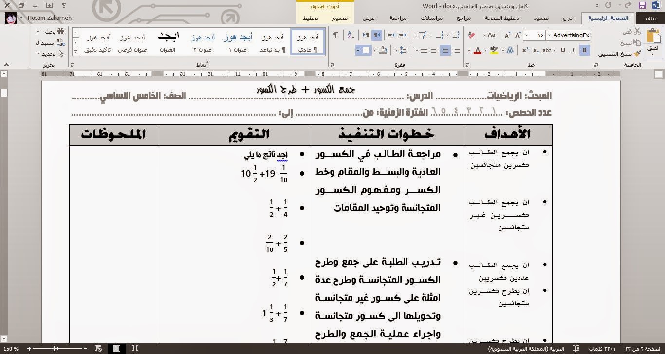Image resolution: width=665 pixels, height=354 pixels.
Task: Open the تخطيط الصفحة Page Layout tab
Action: pos(502,18)
